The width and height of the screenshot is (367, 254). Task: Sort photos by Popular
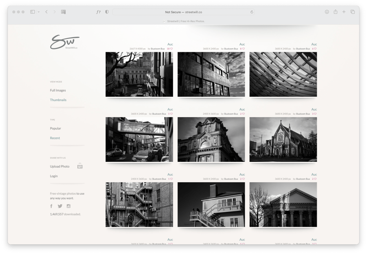(56, 128)
